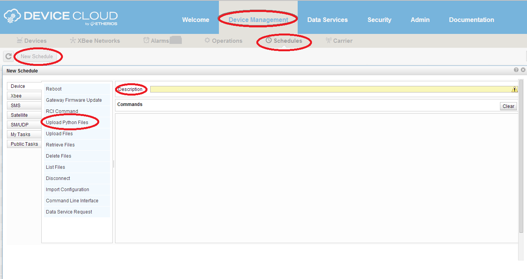This screenshot has height=279, width=527.
Task: Open the Alarms section
Action: click(156, 41)
